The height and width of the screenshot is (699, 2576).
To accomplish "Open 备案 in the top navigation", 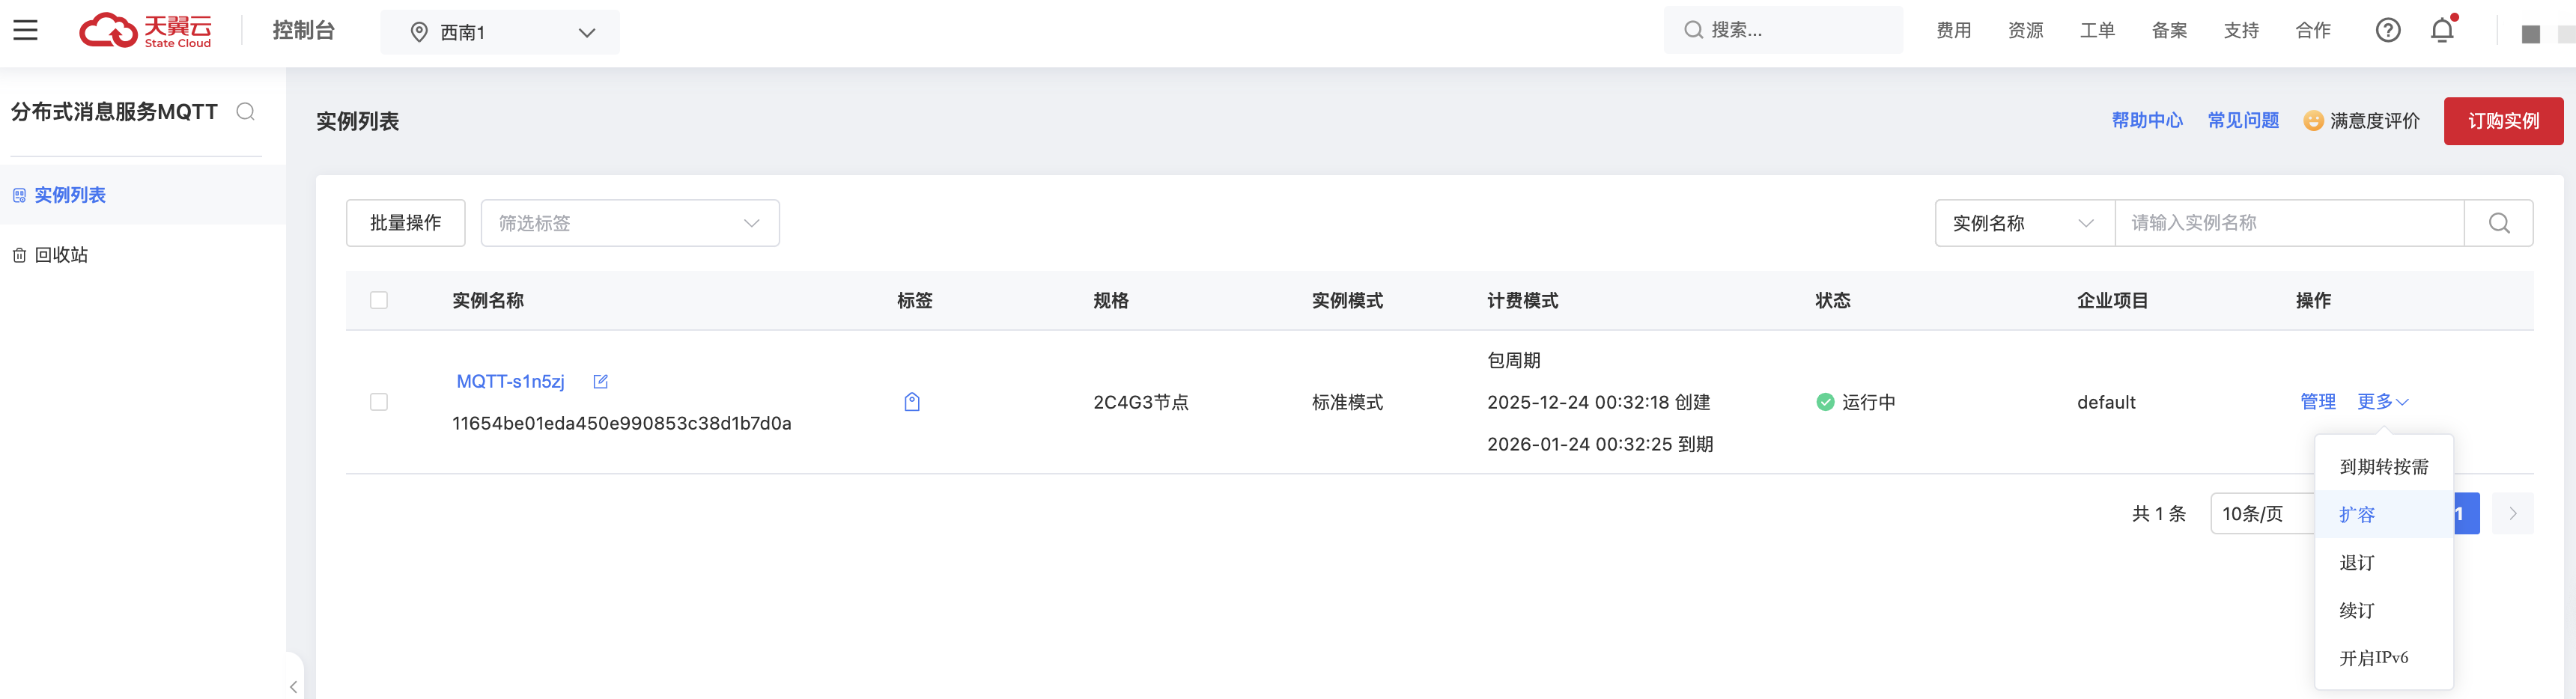I will (2169, 31).
